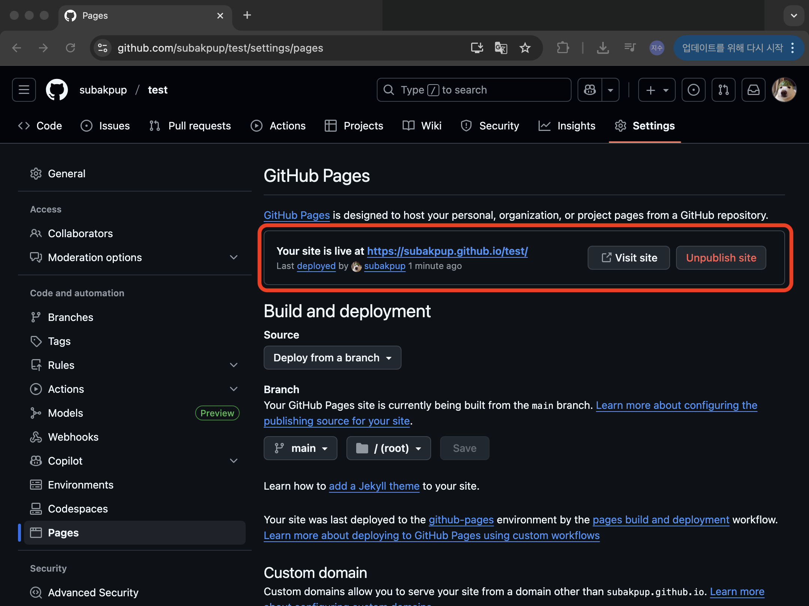Screen dimensions: 809x606
Task: Open the issues icon in header
Action: [693, 90]
